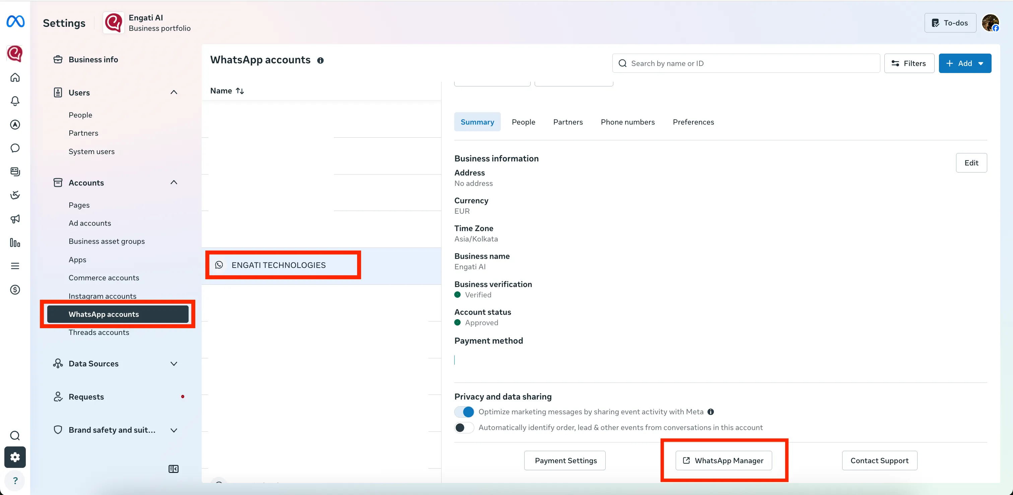Open Payment Settings
The height and width of the screenshot is (495, 1013).
(565, 461)
